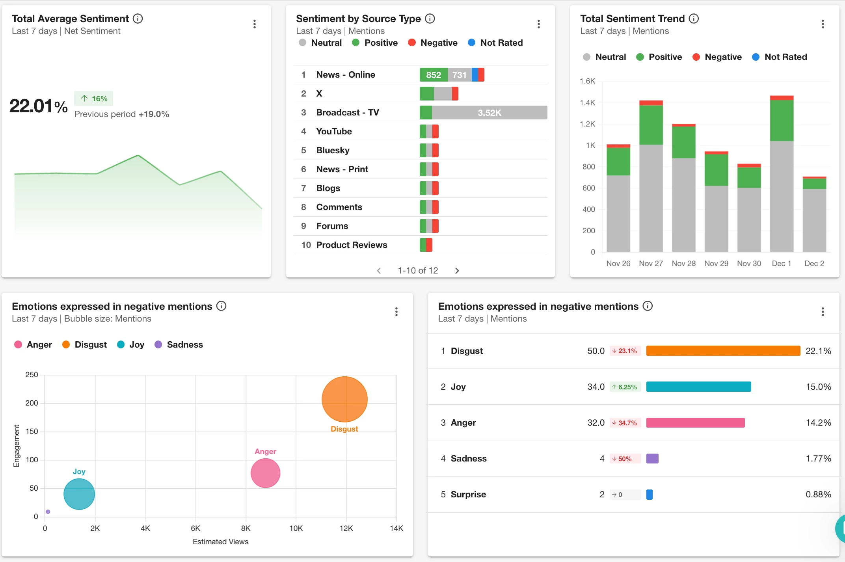This screenshot has height=562, width=845.
Task: Go to previous page of source types
Action: pos(379,270)
